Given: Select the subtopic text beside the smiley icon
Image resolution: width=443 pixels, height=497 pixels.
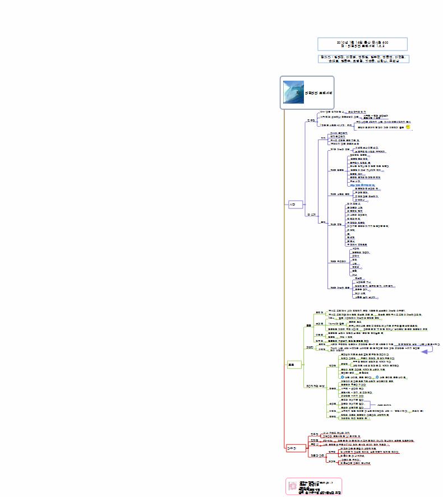Looking at the screenshot, I should pos(372,128).
